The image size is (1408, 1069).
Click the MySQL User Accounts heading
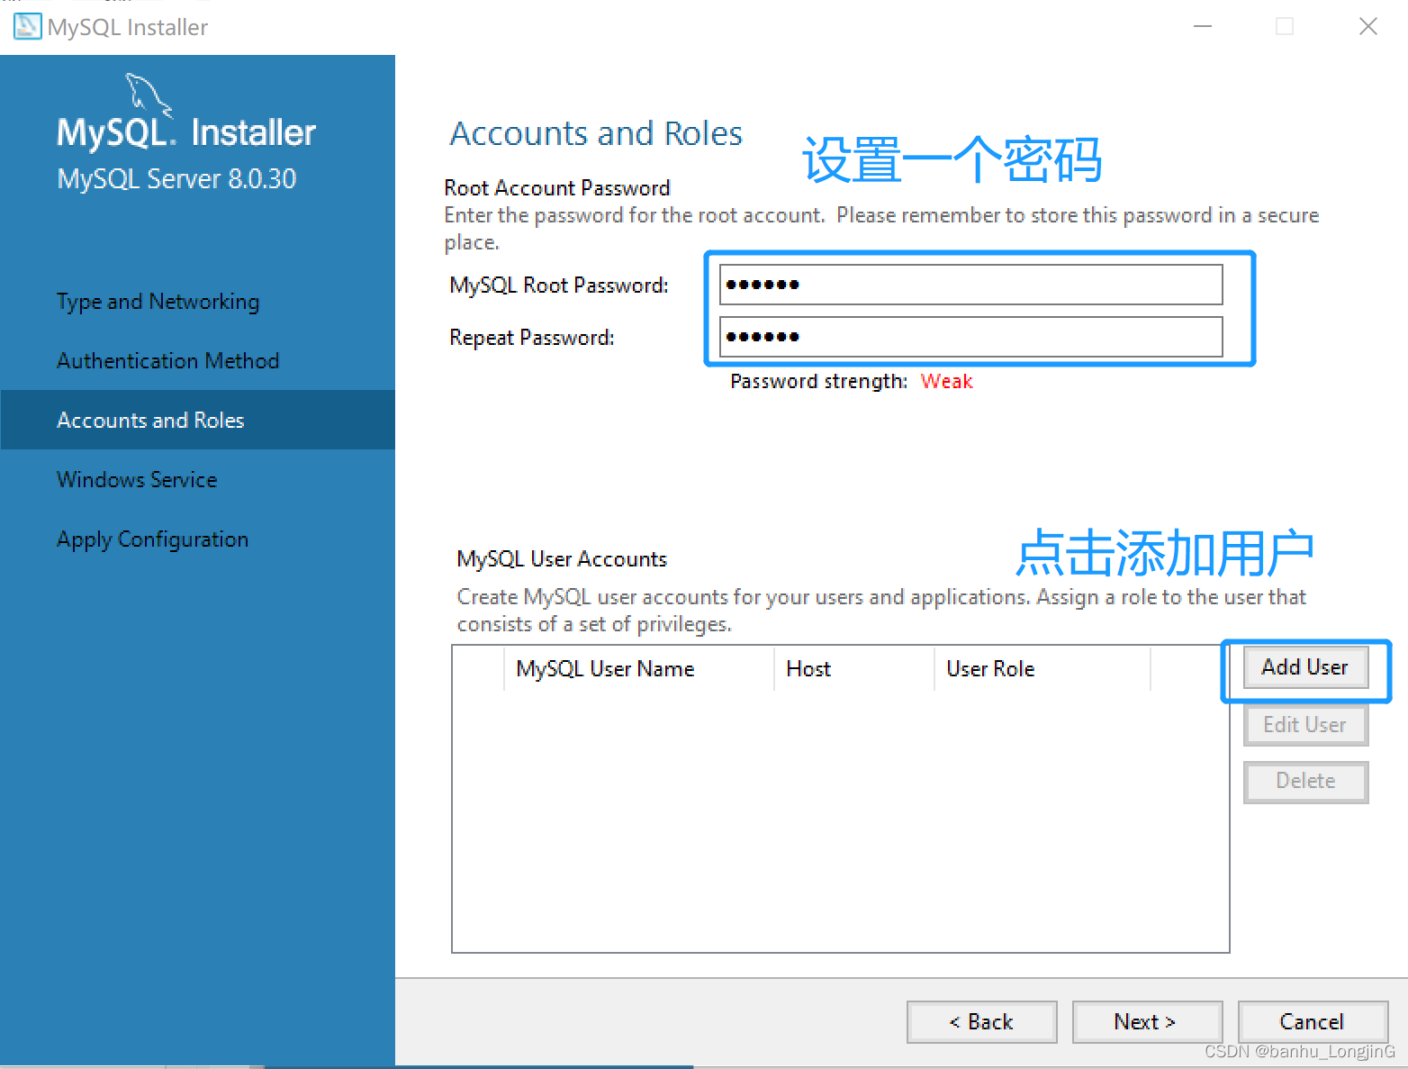pyautogui.click(x=562, y=559)
